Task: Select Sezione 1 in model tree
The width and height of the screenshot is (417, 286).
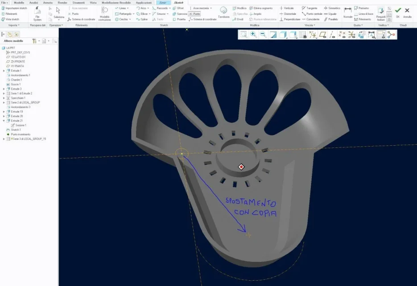Action: [19, 125]
